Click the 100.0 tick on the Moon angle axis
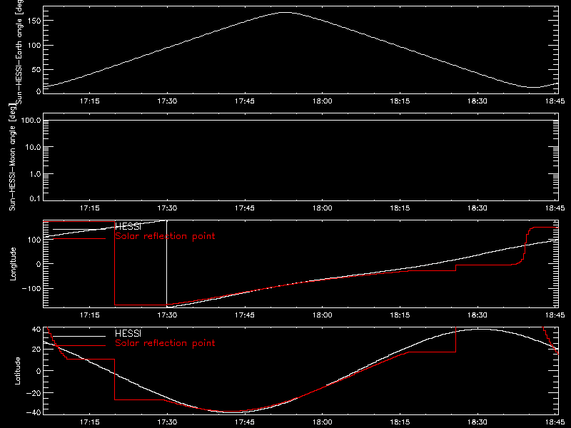The width and height of the screenshot is (571, 428). pos(31,120)
